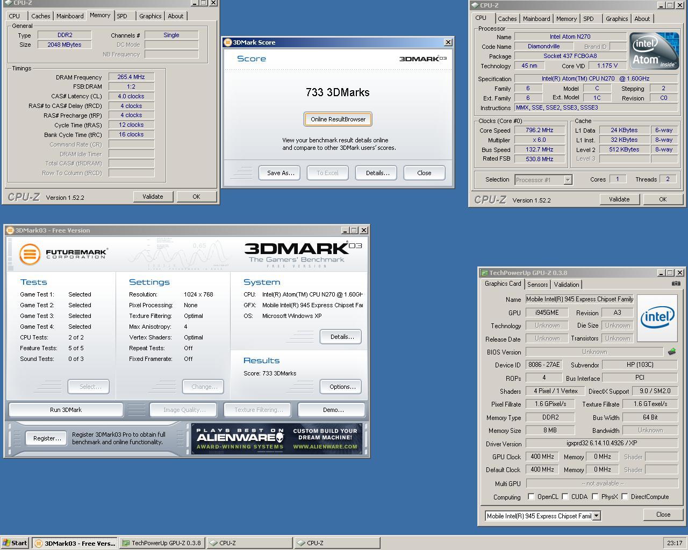This screenshot has width=688, height=550.
Task: Click the DRAM Frequency value field
Action: click(131, 77)
